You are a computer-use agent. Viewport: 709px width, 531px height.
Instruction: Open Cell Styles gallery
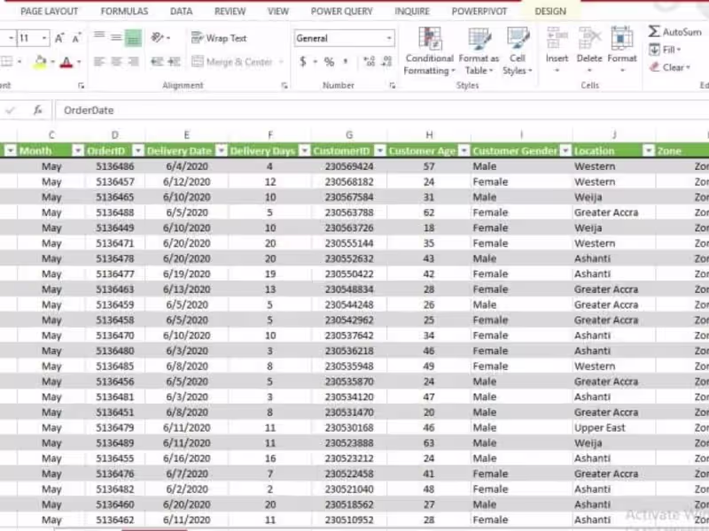point(518,51)
